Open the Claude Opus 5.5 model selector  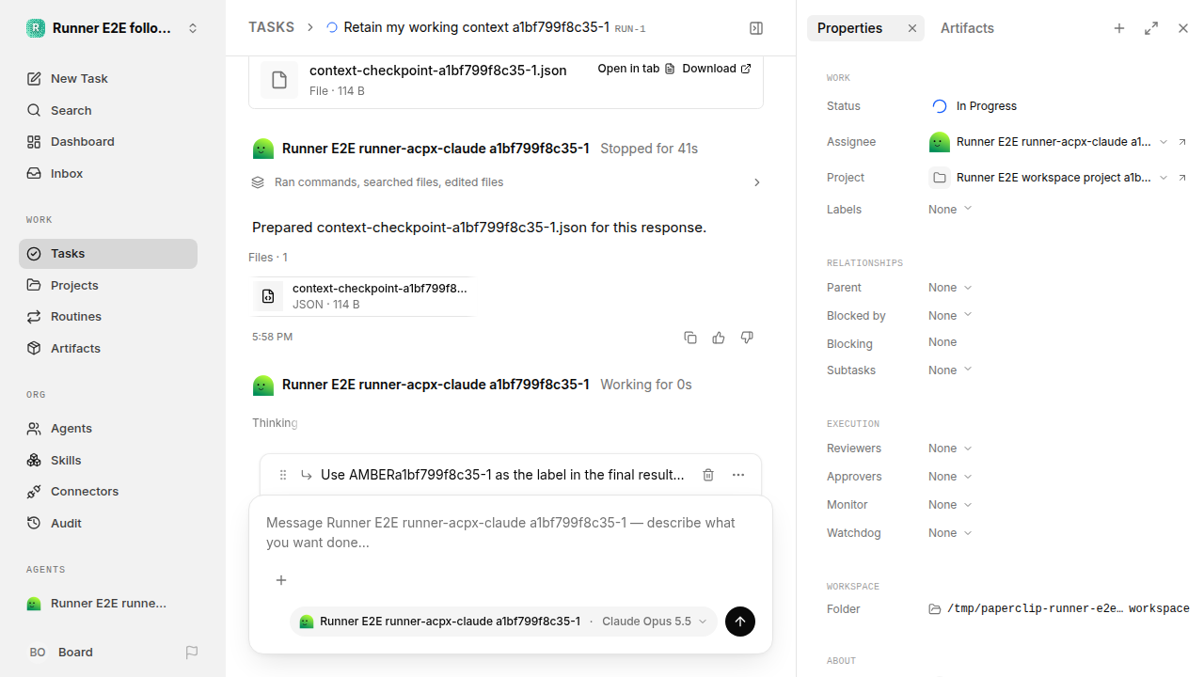tap(655, 622)
